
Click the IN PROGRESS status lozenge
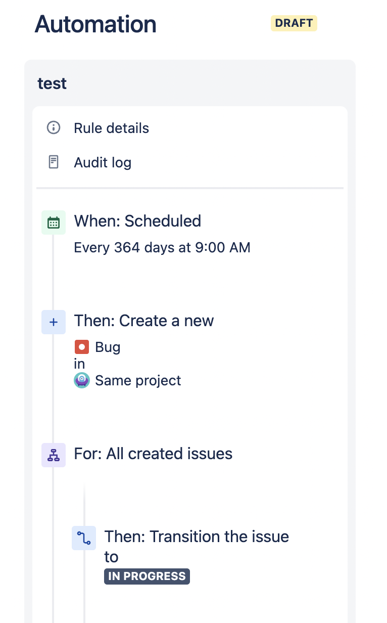pos(147,576)
